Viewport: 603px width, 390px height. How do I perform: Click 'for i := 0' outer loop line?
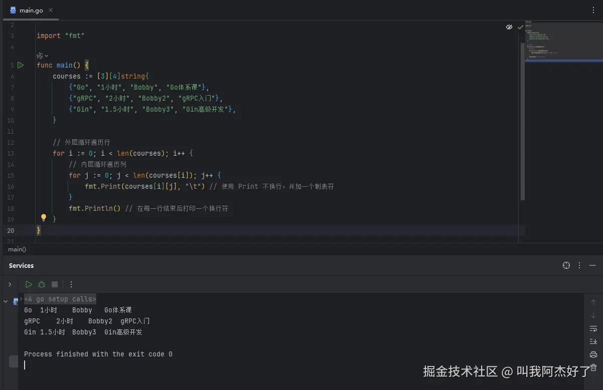(123, 153)
